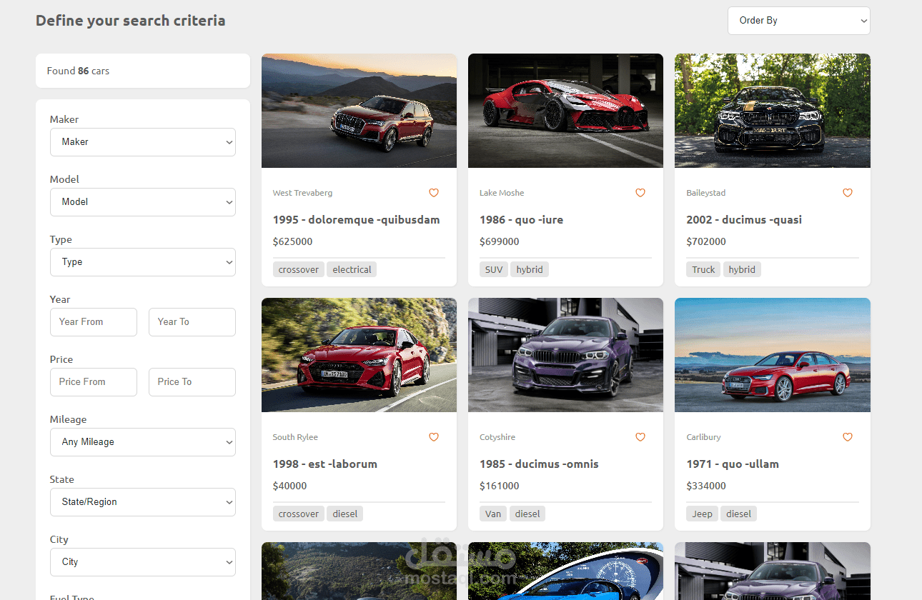Open listing 1985 - ducimus -omnis
This screenshot has height=600, width=922.
coord(539,464)
